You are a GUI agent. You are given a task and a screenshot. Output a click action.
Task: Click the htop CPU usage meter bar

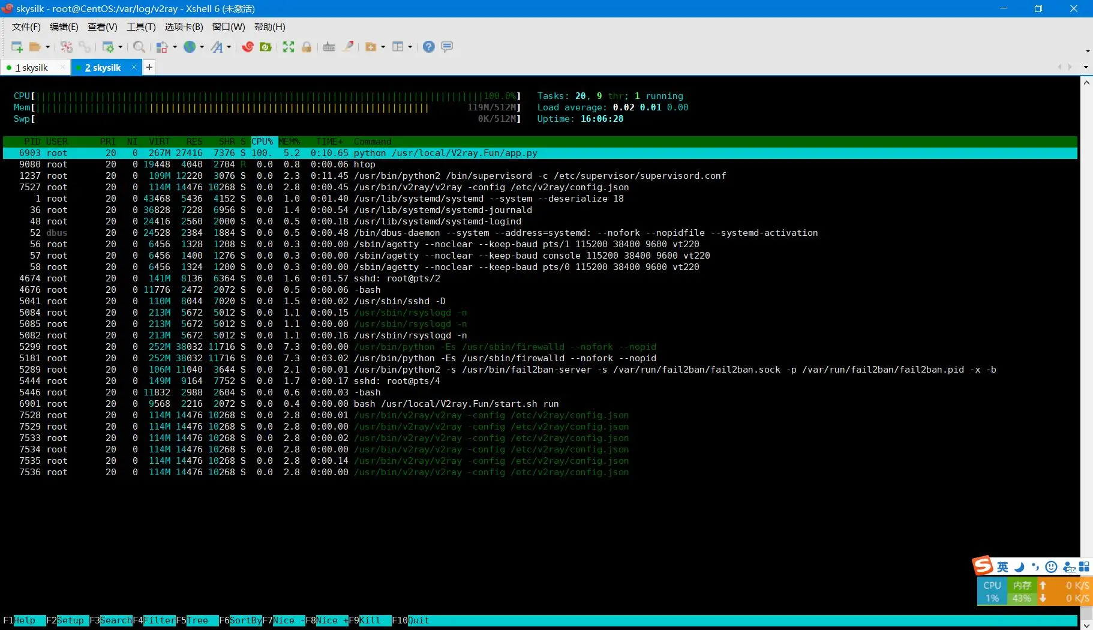(267, 96)
